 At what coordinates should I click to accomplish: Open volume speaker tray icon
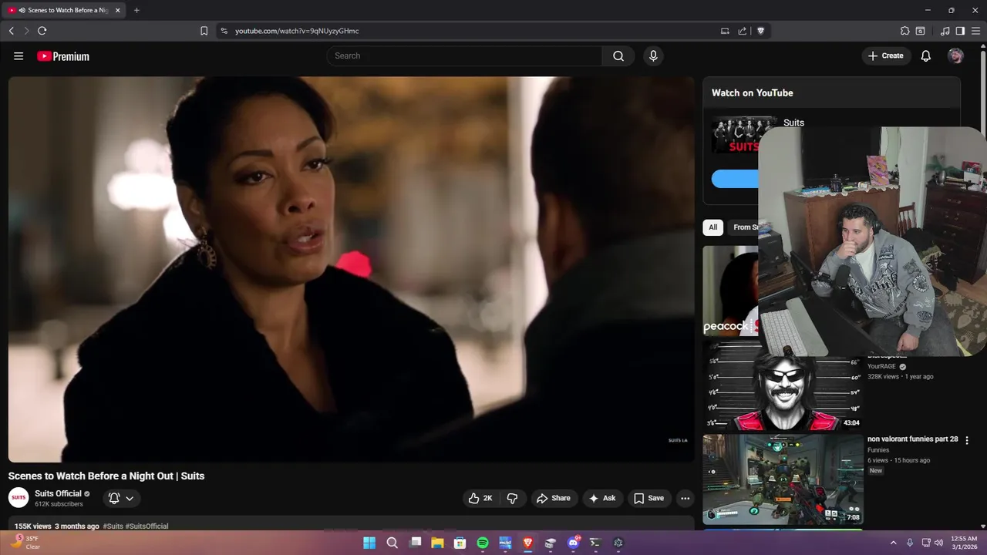938,543
